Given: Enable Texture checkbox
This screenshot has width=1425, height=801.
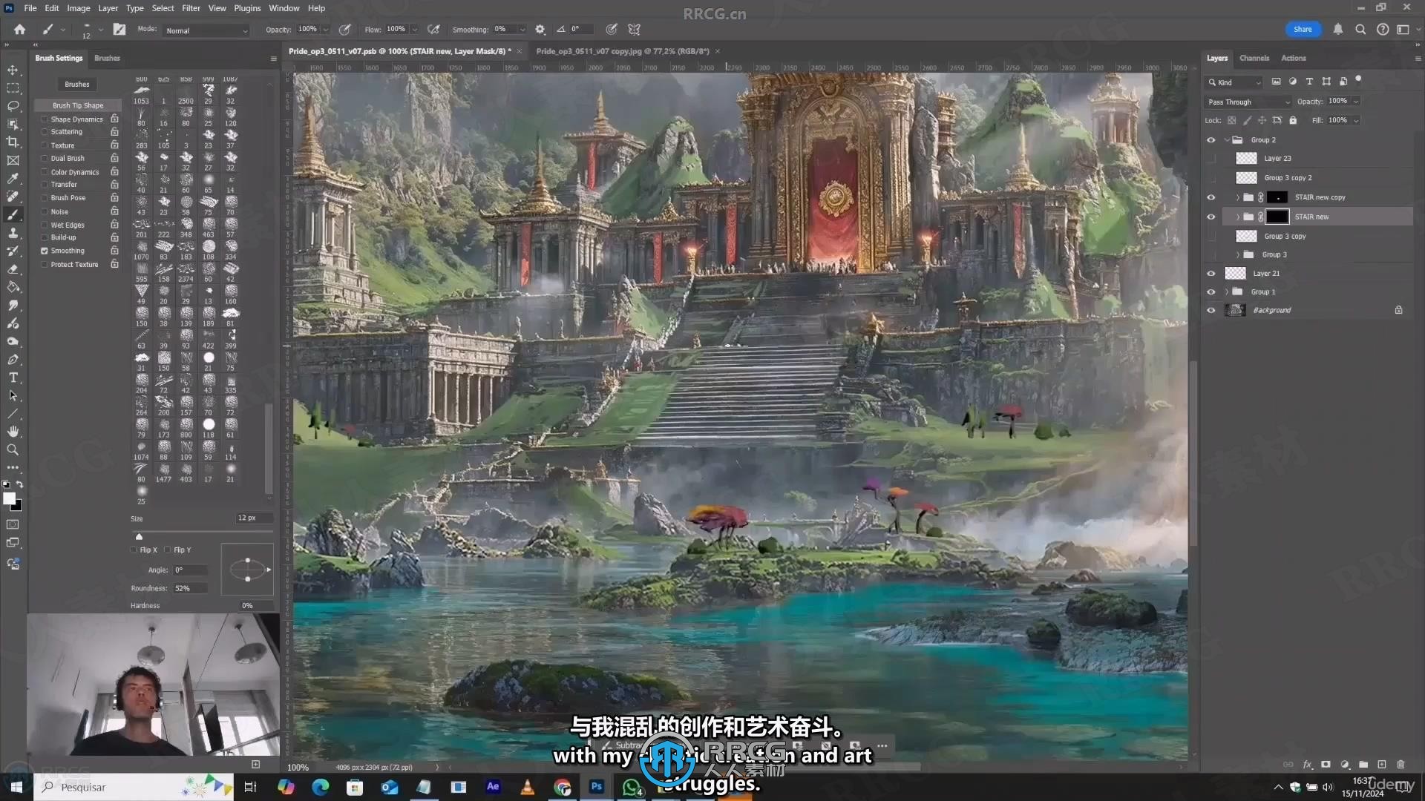Looking at the screenshot, I should pos(45,145).
